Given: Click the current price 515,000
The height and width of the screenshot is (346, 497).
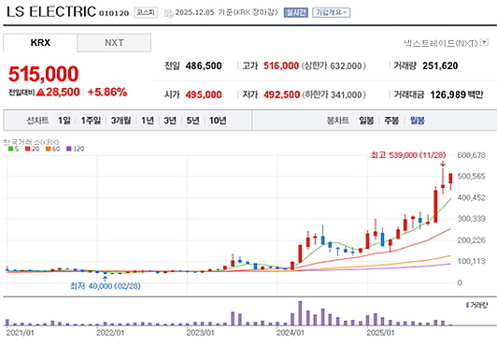Looking at the screenshot, I should tap(43, 74).
